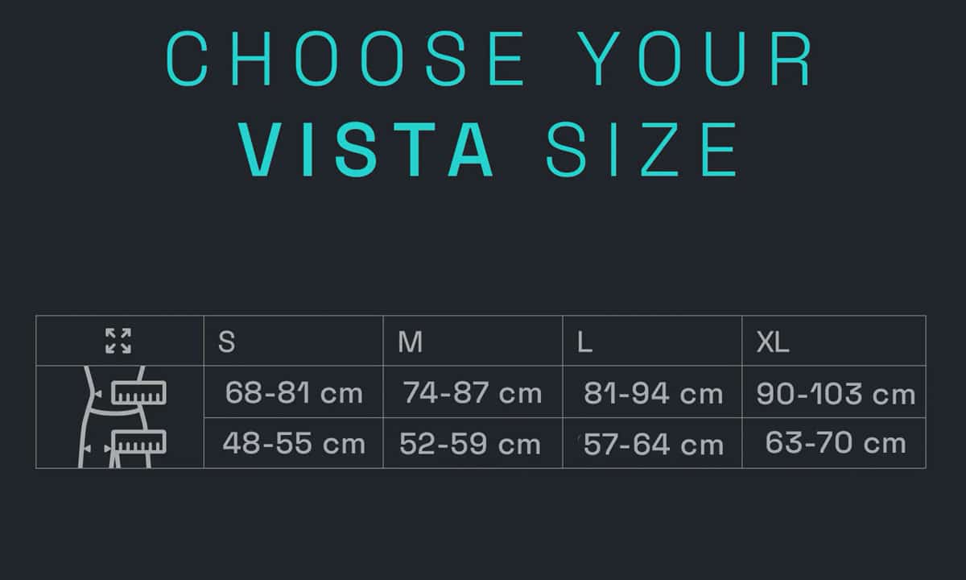Choose the 81-94 cm waist measurement
This screenshot has width=966, height=580.
(x=653, y=393)
